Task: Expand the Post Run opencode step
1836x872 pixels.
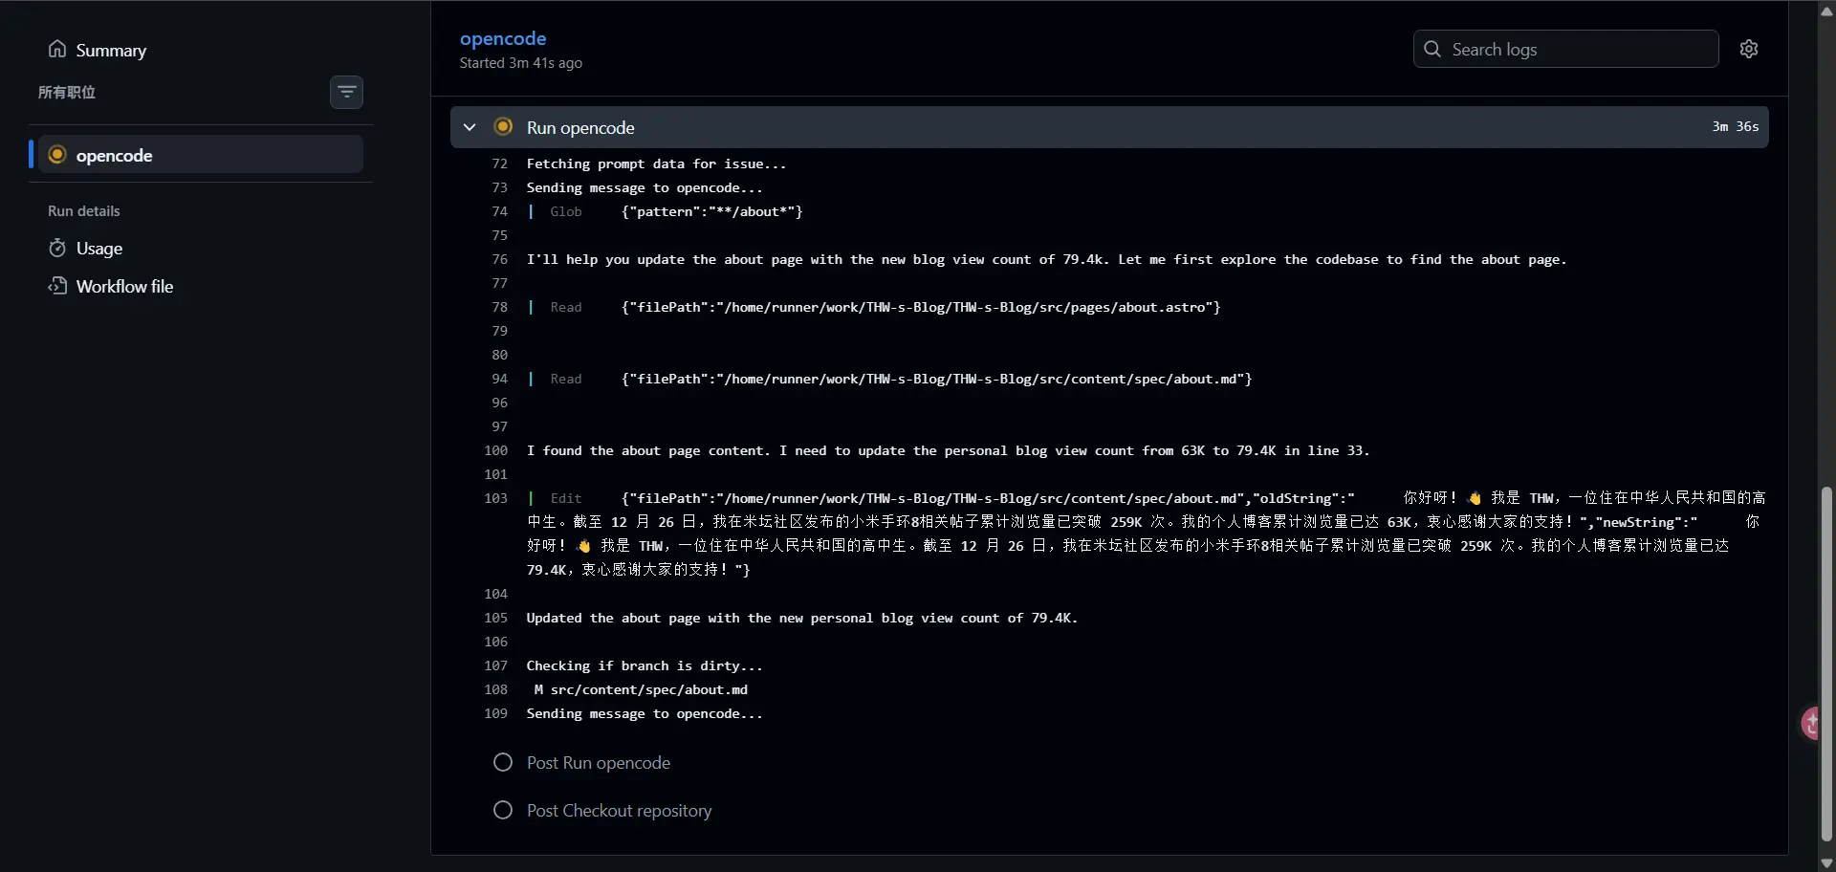Action: pos(599,763)
